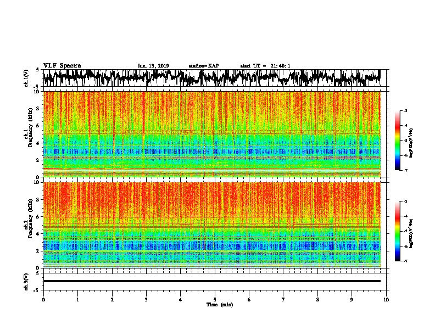Click the color scale bar beside ch.1 spectrogram

click(397, 141)
